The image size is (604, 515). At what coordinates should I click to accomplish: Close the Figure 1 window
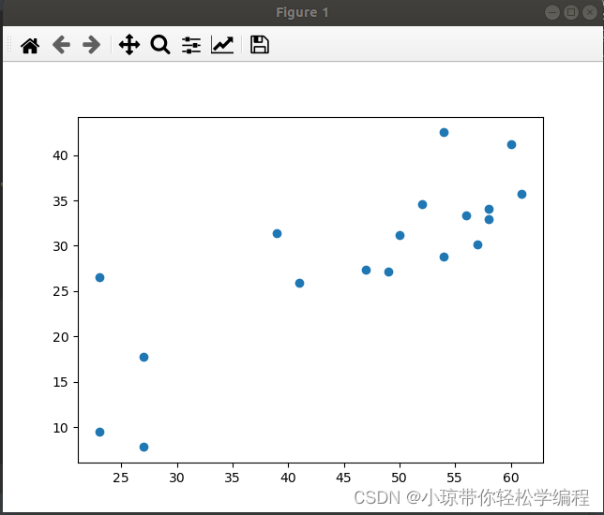(x=590, y=12)
